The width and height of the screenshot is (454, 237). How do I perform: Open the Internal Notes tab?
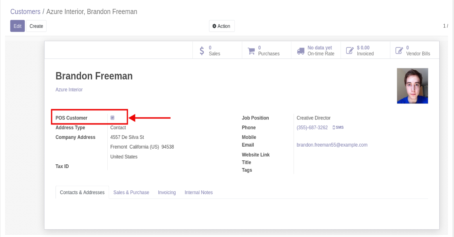coord(199,192)
